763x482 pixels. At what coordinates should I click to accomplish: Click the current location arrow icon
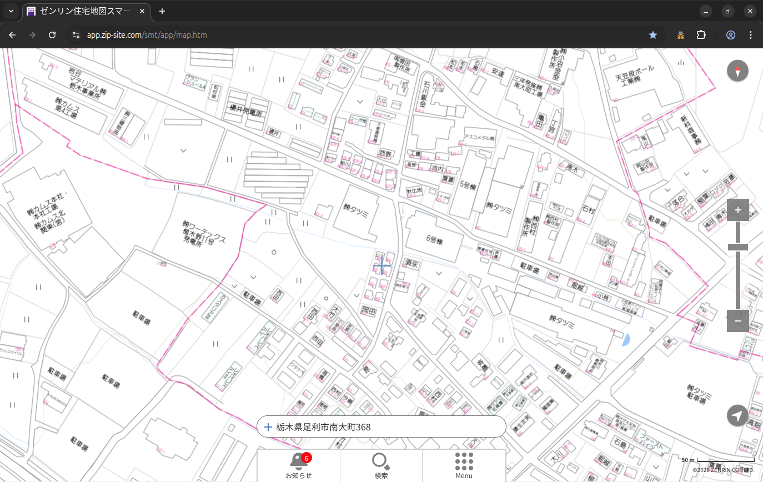(737, 415)
